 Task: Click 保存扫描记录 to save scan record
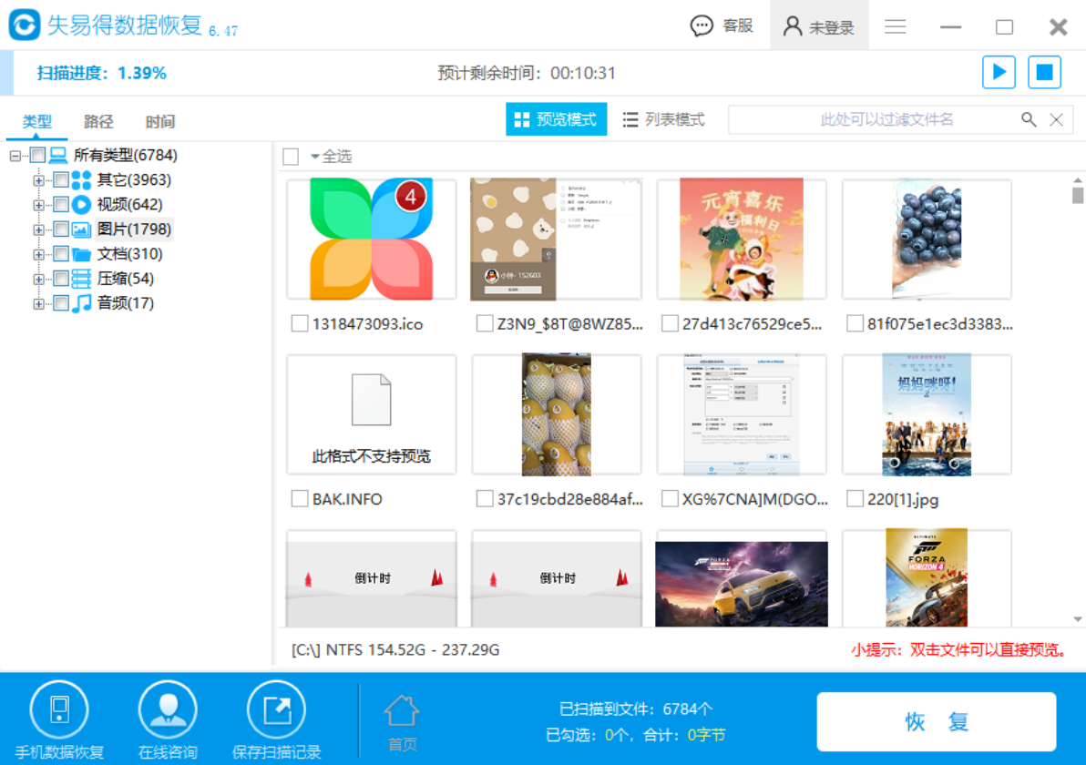click(276, 719)
